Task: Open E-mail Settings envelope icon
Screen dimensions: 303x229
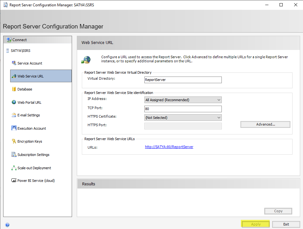Action: [x=14, y=115]
